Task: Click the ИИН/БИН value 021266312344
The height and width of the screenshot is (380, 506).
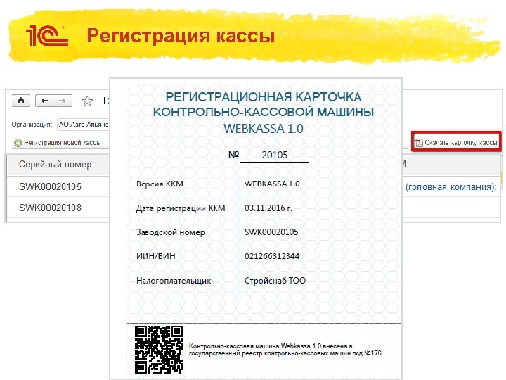Action: coord(272,256)
